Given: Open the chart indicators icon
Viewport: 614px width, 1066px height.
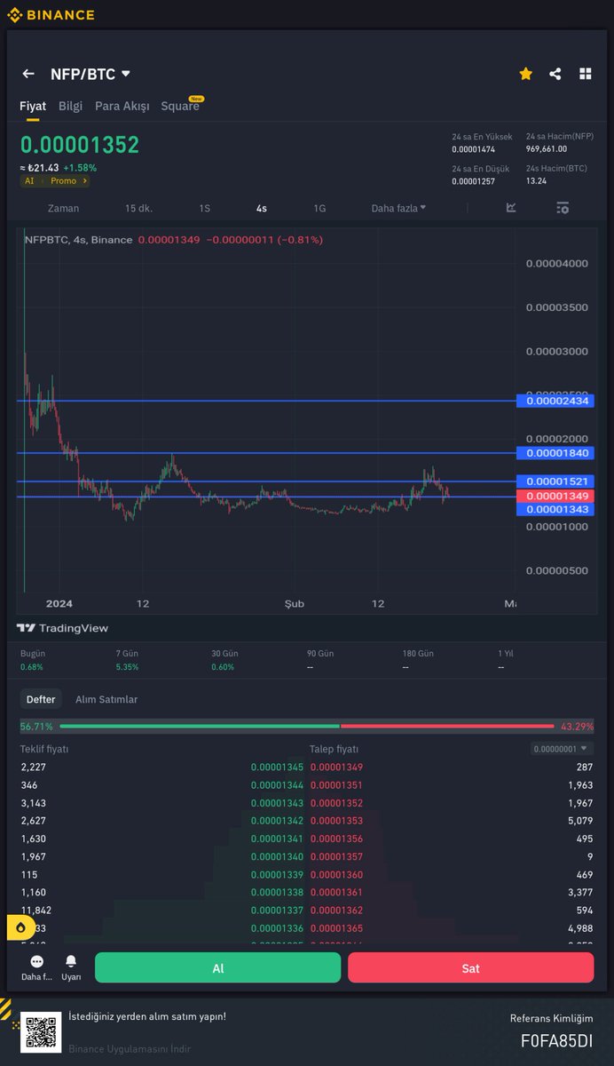Looking at the screenshot, I should (511, 208).
